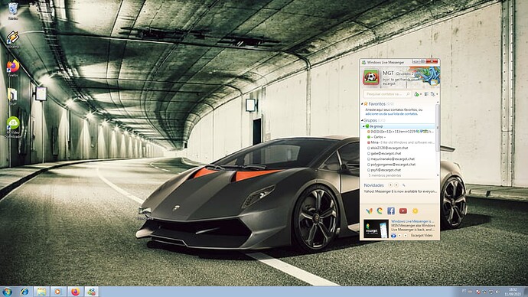
Task: Collapse the 'de group' tree node
Action: pyautogui.click(x=364, y=126)
